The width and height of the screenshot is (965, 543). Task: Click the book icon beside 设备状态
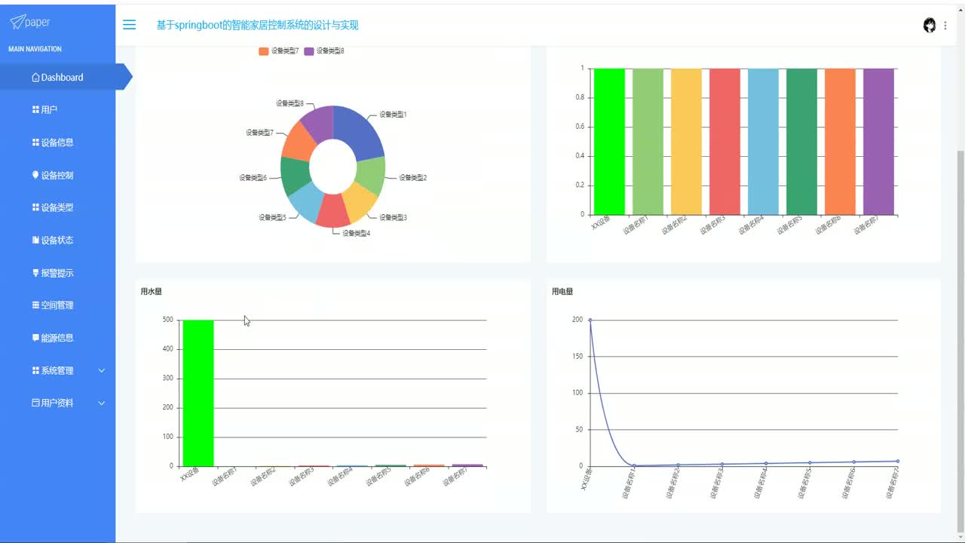tap(35, 240)
